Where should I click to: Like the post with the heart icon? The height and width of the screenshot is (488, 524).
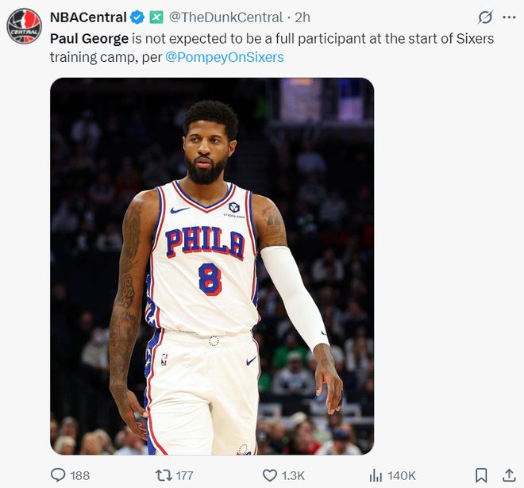[x=270, y=475]
